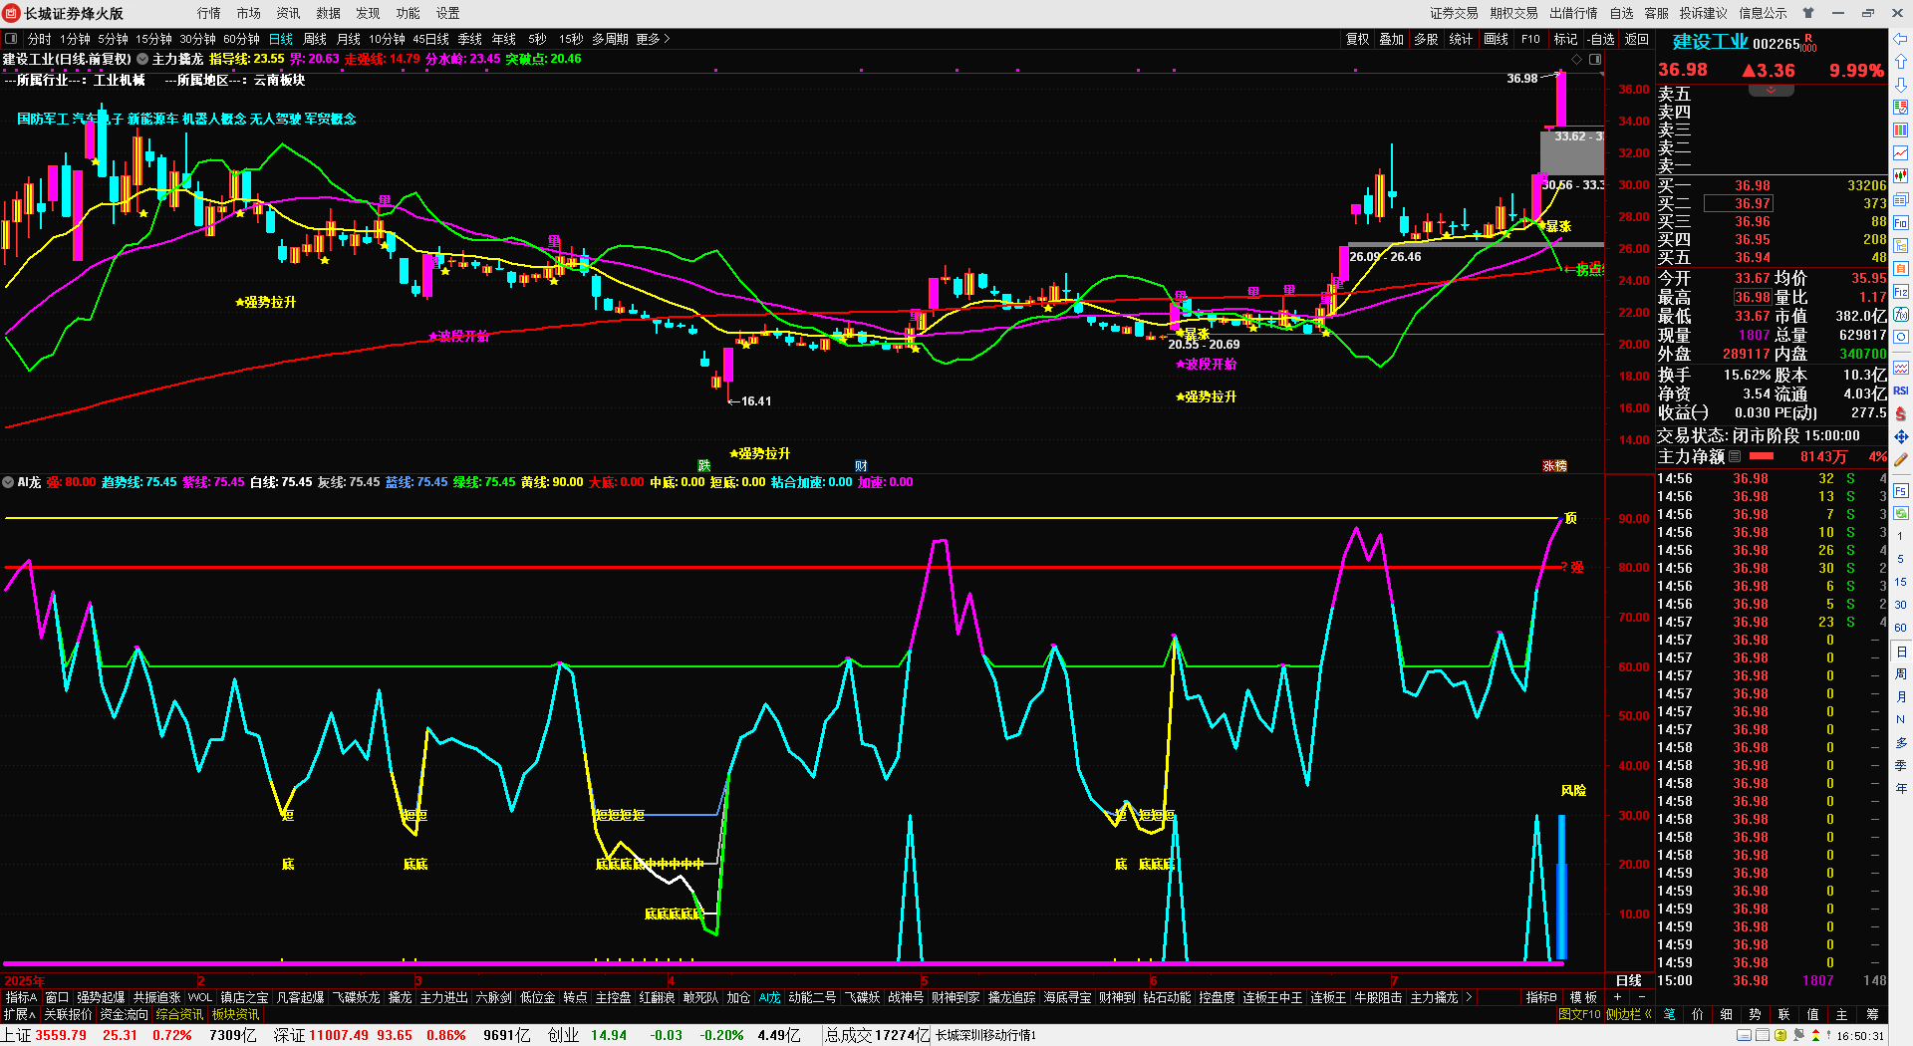The height and width of the screenshot is (1046, 1913).
Task: Select the red line chart icon
Action: 1900,152
